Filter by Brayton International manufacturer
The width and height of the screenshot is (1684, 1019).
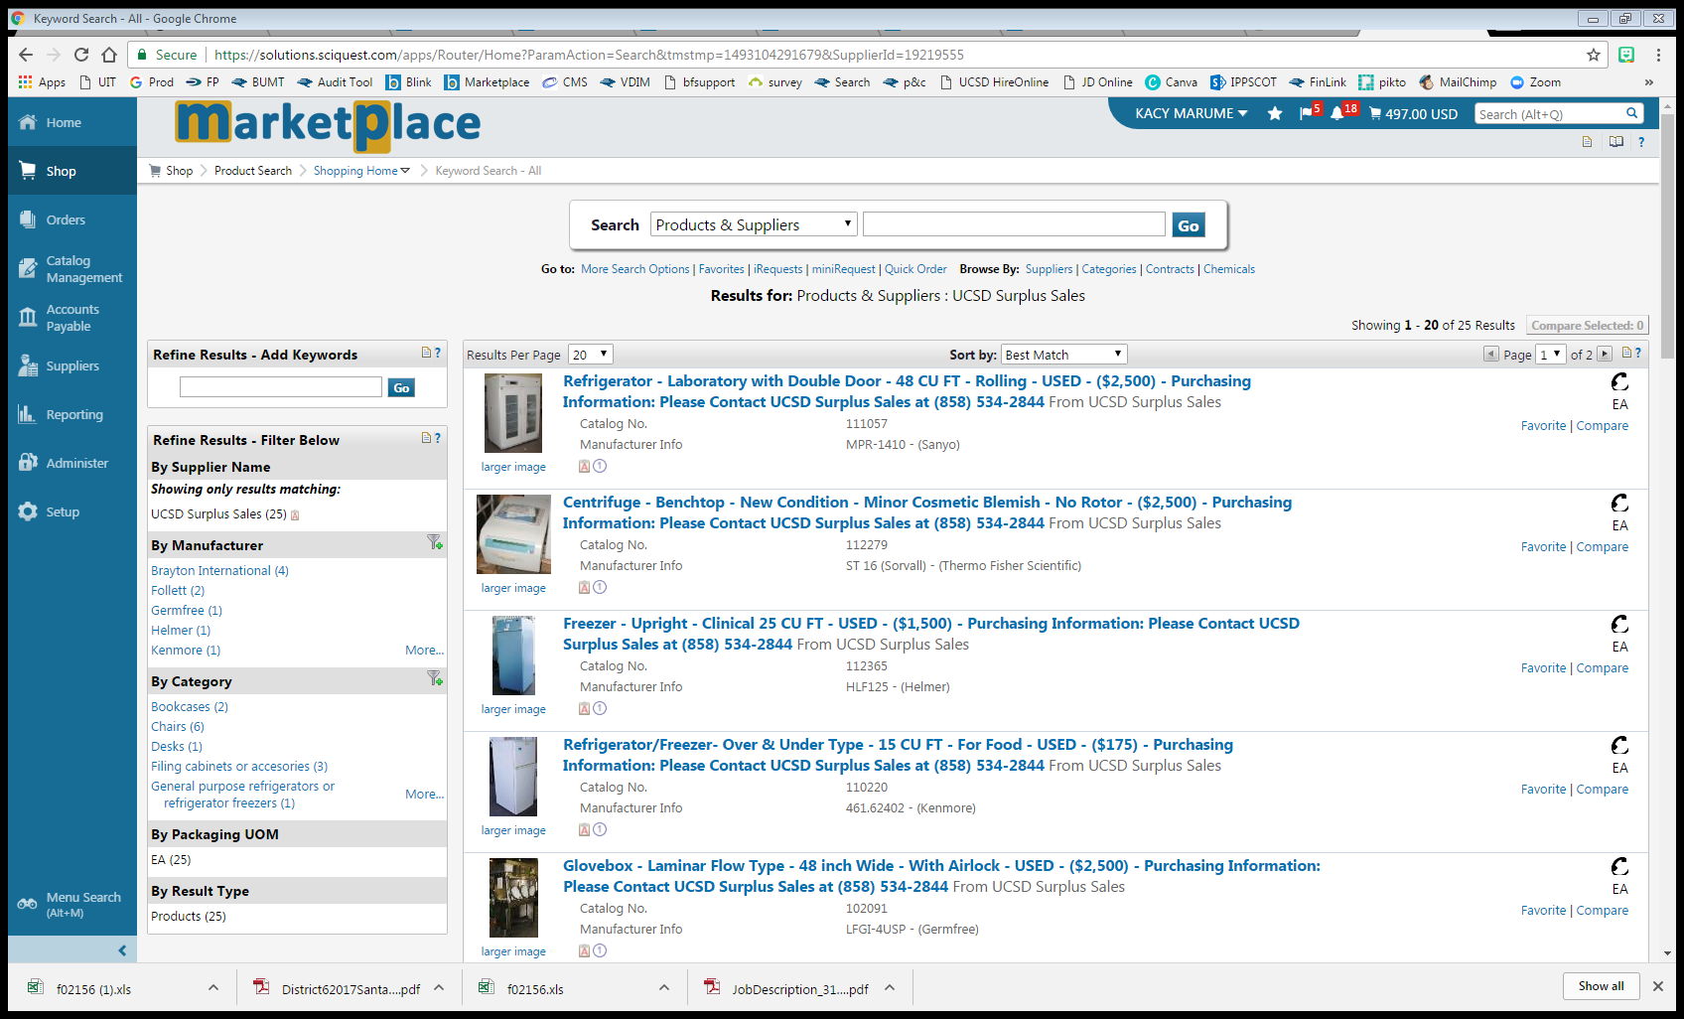tap(219, 571)
